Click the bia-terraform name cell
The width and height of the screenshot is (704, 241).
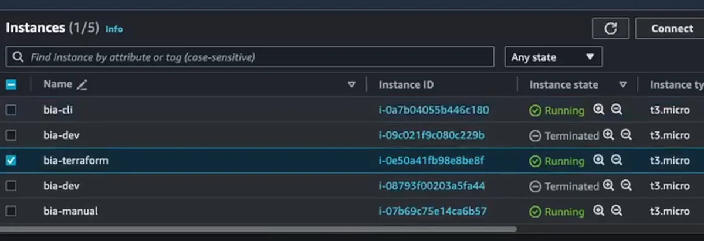click(x=76, y=161)
